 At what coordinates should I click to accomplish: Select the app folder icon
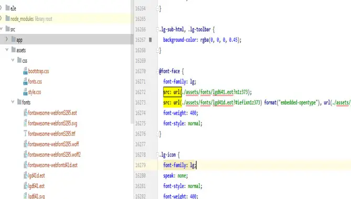(x=14, y=39)
